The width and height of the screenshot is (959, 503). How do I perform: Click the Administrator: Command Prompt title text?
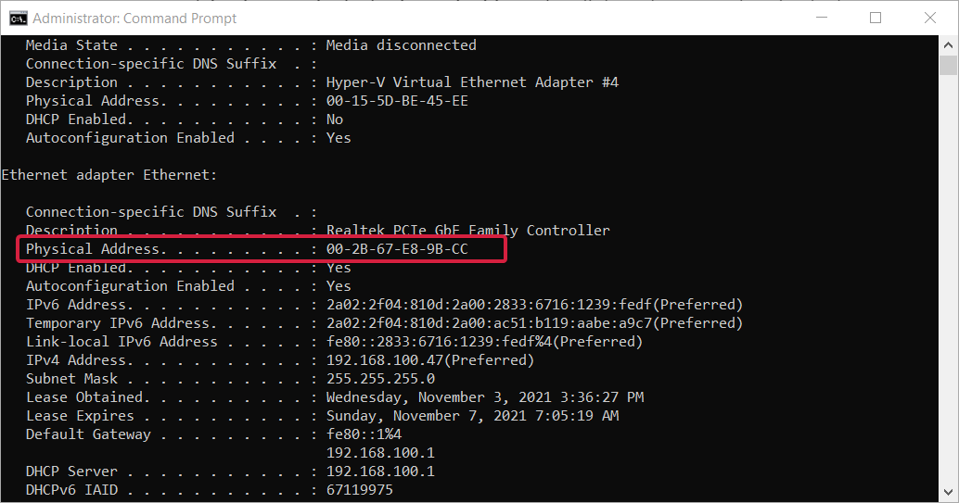click(134, 19)
